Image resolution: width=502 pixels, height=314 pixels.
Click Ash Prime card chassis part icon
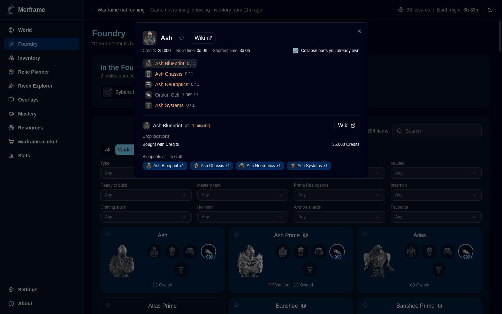[301, 252]
